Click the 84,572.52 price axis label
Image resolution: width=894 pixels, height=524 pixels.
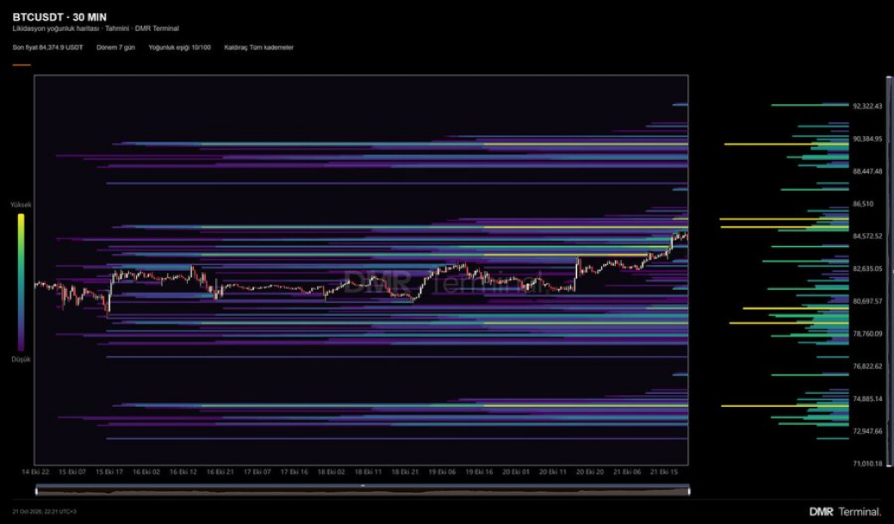point(867,237)
